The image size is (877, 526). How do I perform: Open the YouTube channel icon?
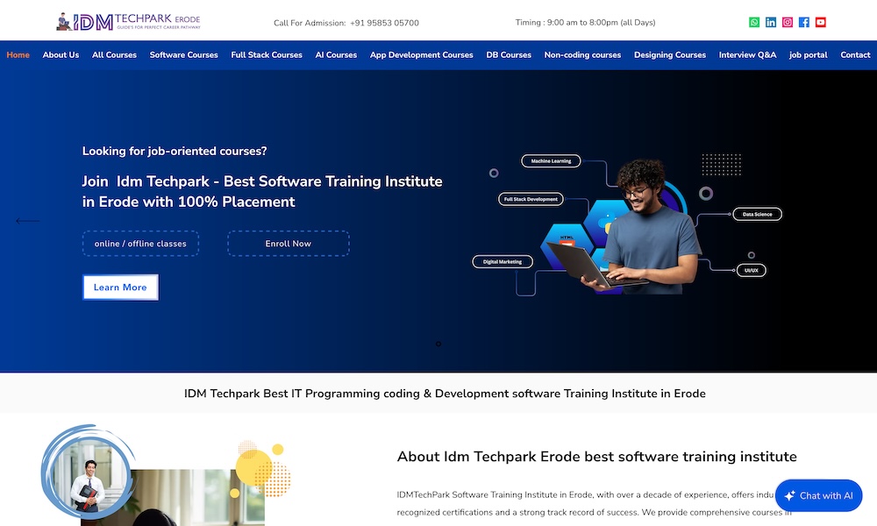click(x=820, y=21)
